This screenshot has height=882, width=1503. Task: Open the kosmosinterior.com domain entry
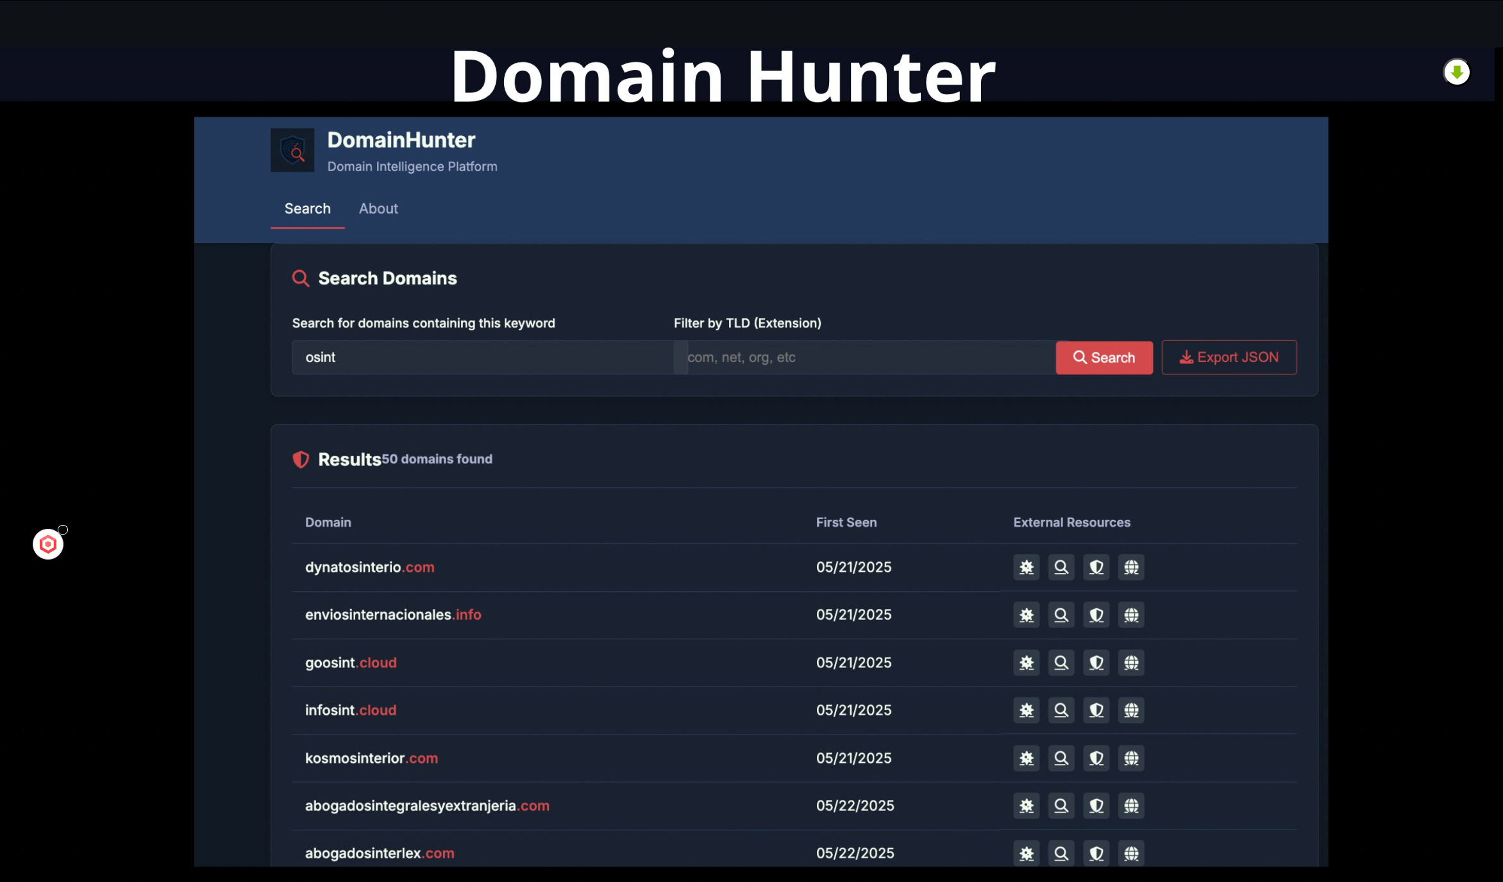pos(371,758)
